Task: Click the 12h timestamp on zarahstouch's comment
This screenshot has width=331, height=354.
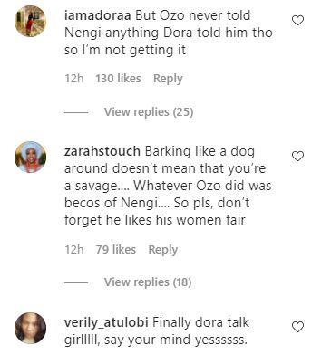Action: tap(74, 249)
